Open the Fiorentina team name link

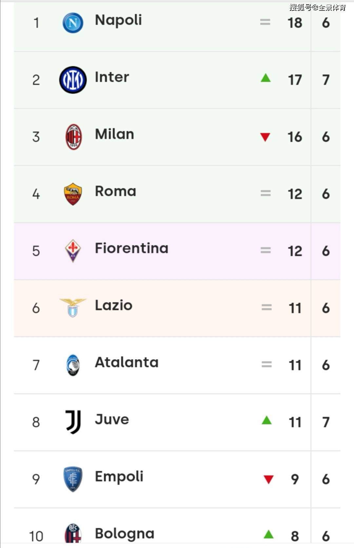pos(131,248)
